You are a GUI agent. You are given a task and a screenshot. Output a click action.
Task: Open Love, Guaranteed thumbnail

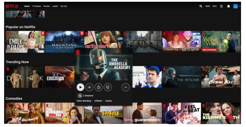click(143, 113)
